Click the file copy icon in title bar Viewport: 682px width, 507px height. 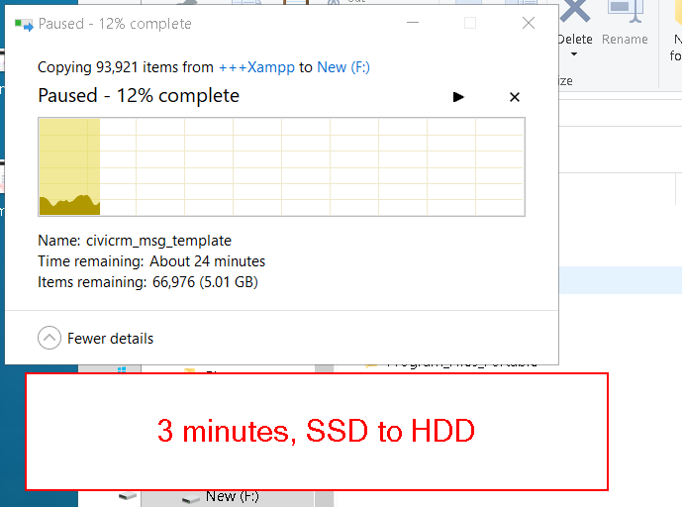coord(24,25)
